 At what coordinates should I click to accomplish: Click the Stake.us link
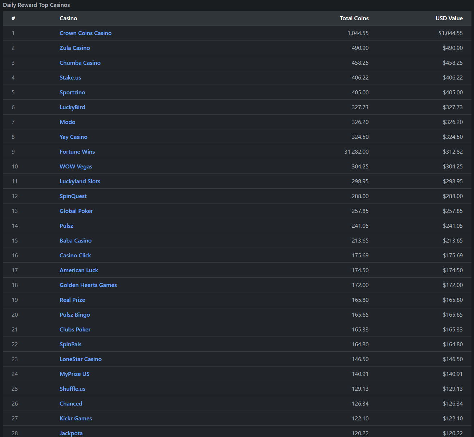[x=70, y=77]
